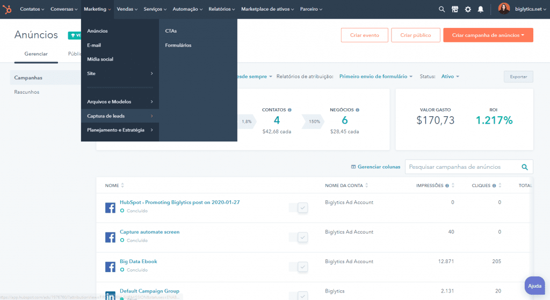Toggle the HubSpot Promoting Biglytics post switch

[298, 208]
